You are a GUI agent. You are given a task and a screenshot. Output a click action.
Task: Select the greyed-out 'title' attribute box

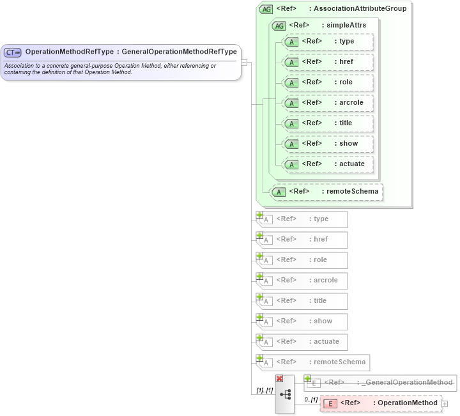click(x=302, y=301)
